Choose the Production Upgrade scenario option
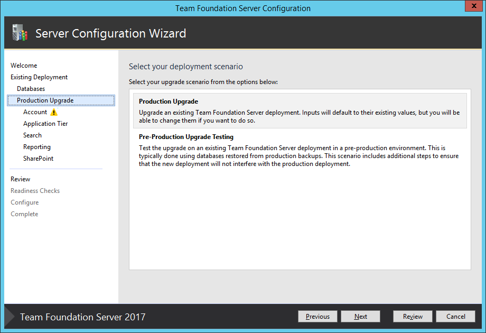 (300, 110)
